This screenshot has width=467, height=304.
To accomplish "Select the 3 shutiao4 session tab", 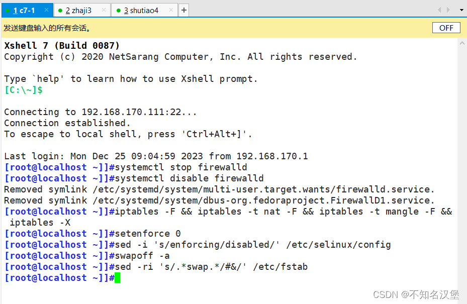I will (144, 10).
